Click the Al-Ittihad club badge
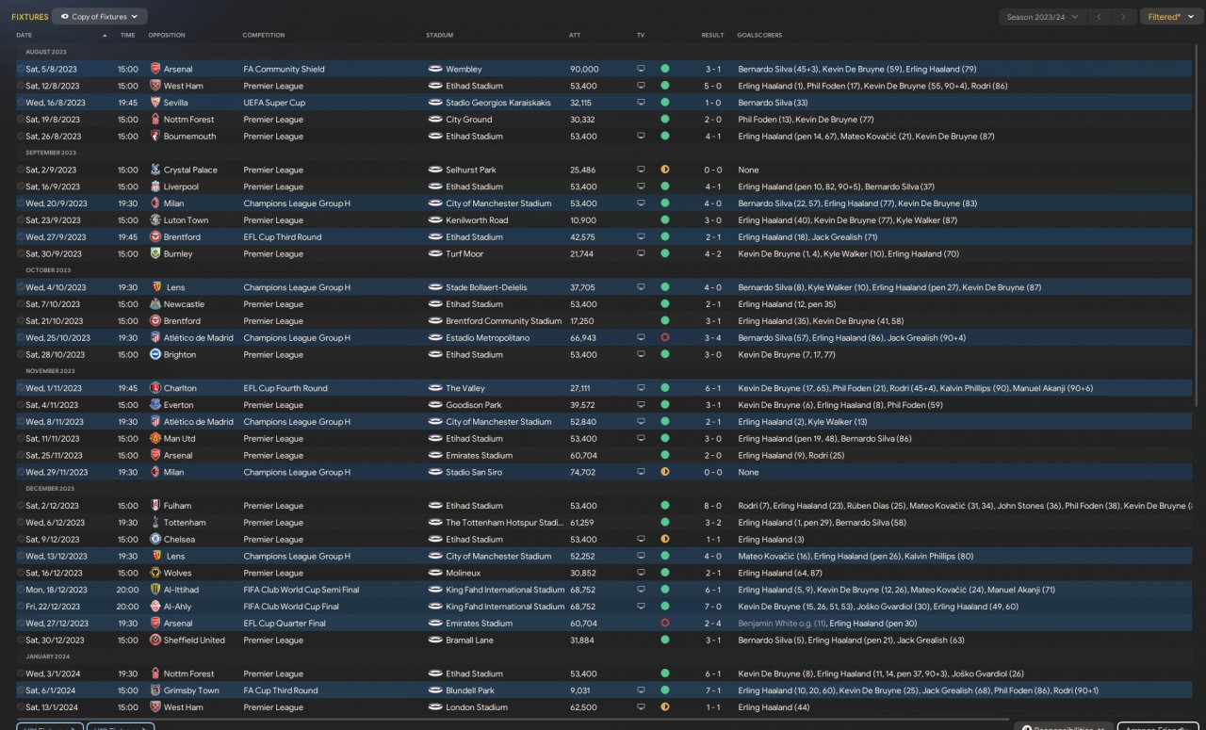The image size is (1206, 730). tap(155, 590)
